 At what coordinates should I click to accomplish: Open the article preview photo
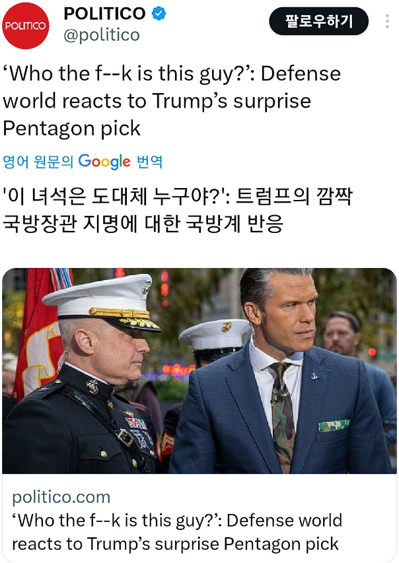point(199,370)
